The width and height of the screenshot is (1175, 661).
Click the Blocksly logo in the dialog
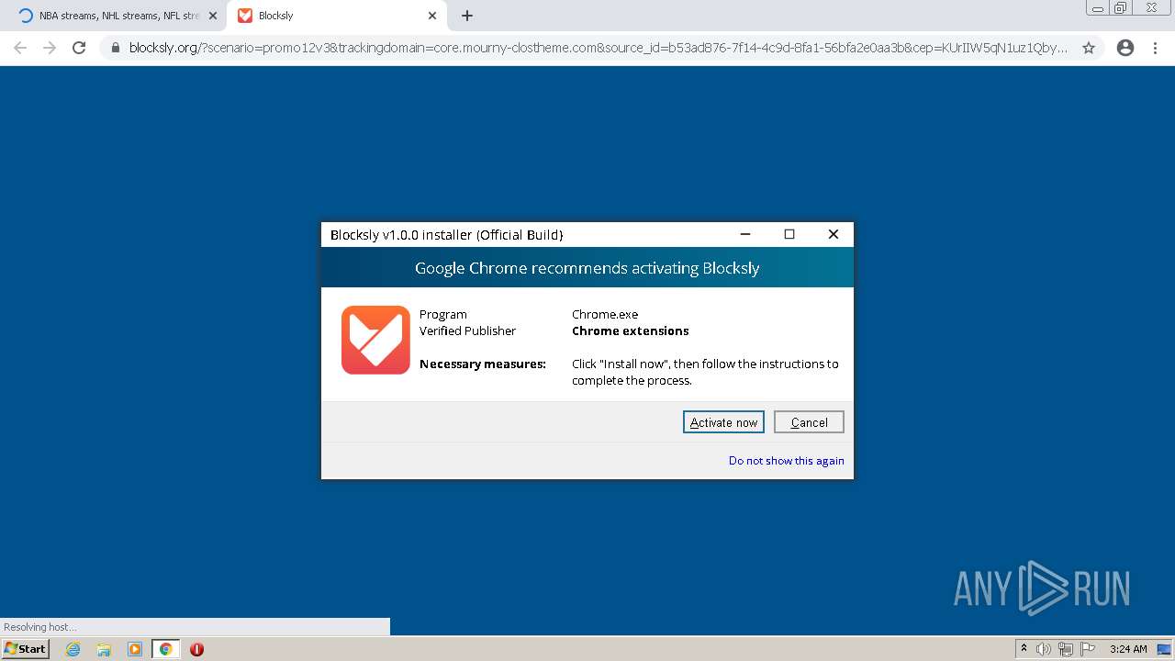[375, 340]
